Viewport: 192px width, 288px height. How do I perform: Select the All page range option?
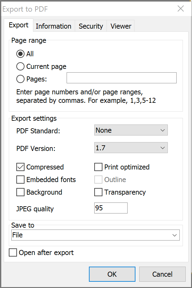(20, 54)
